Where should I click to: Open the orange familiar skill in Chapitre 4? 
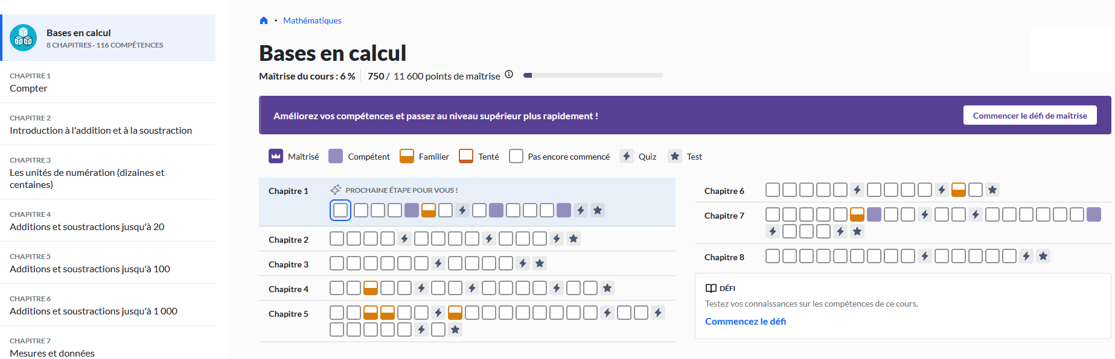click(x=371, y=288)
